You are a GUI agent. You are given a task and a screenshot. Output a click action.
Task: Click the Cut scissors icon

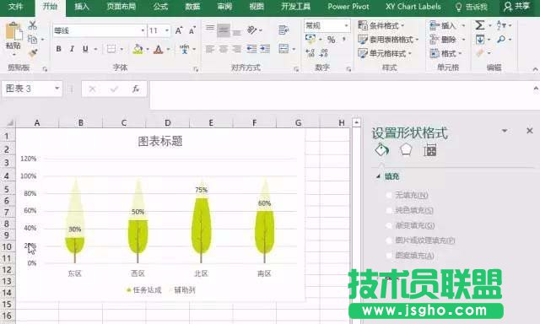tap(32, 25)
